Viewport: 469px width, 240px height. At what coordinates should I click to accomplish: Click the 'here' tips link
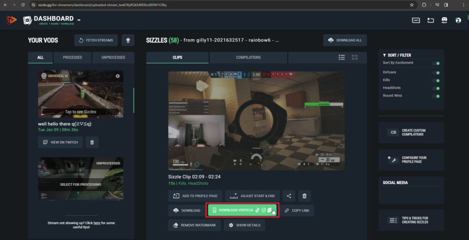(97, 223)
